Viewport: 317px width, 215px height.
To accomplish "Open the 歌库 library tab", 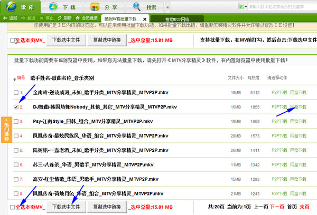I will click(x=20, y=7).
